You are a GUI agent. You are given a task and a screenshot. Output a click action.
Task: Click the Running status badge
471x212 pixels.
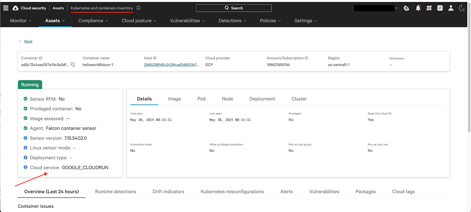(x=30, y=85)
